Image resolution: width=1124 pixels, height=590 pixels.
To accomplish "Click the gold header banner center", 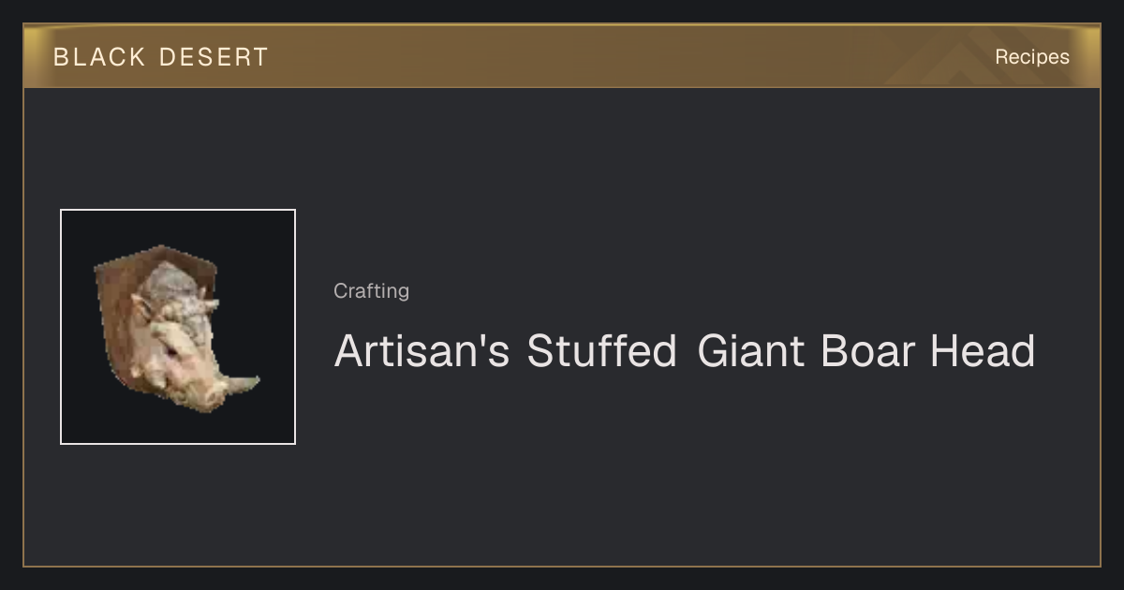I will pyautogui.click(x=562, y=56).
